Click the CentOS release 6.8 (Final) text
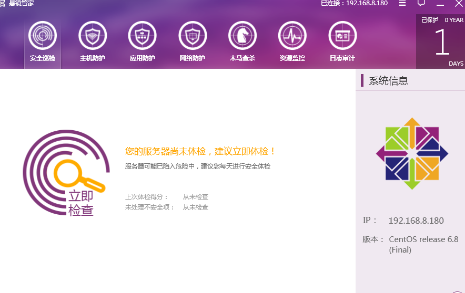 (x=423, y=244)
